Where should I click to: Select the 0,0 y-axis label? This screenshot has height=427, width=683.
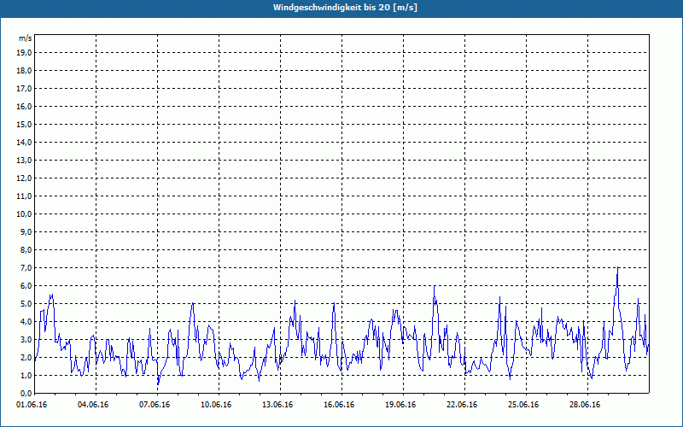[x=26, y=394]
